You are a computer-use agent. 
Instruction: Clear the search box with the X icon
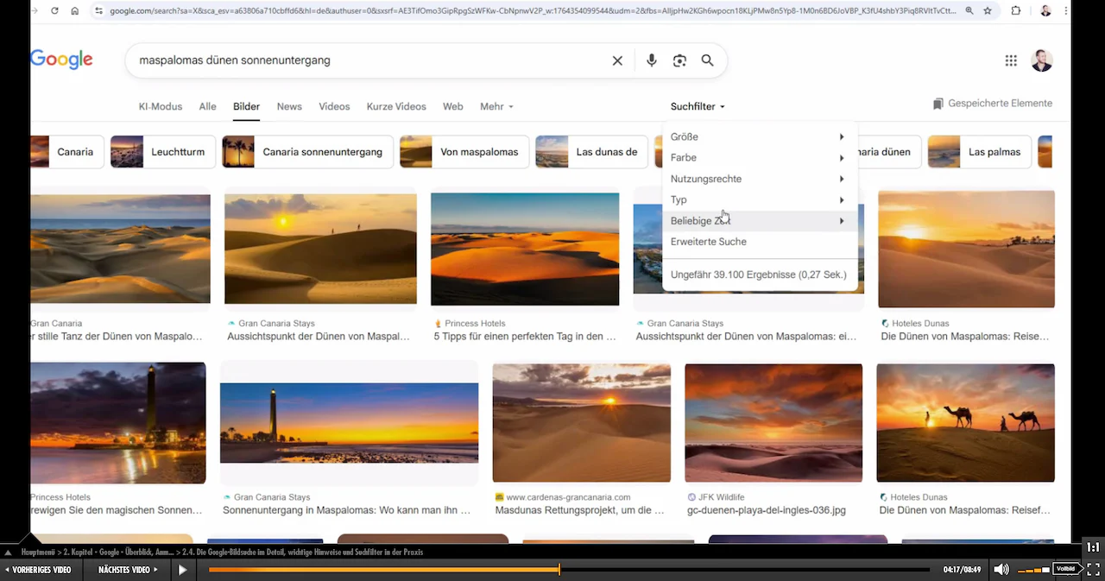click(617, 60)
